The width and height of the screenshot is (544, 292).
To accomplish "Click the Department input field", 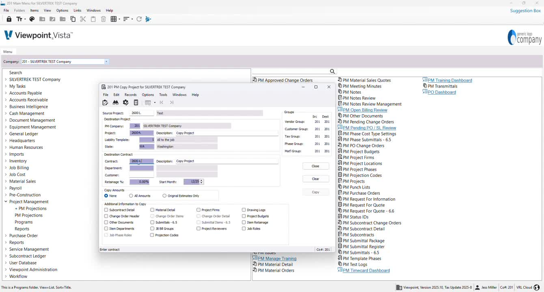I will [142, 168].
